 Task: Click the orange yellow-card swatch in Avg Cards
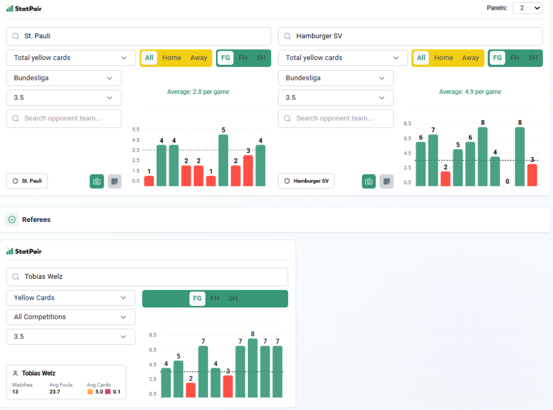point(90,392)
